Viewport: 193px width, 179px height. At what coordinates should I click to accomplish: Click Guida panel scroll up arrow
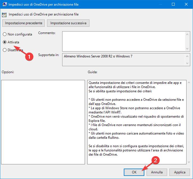tap(189, 83)
